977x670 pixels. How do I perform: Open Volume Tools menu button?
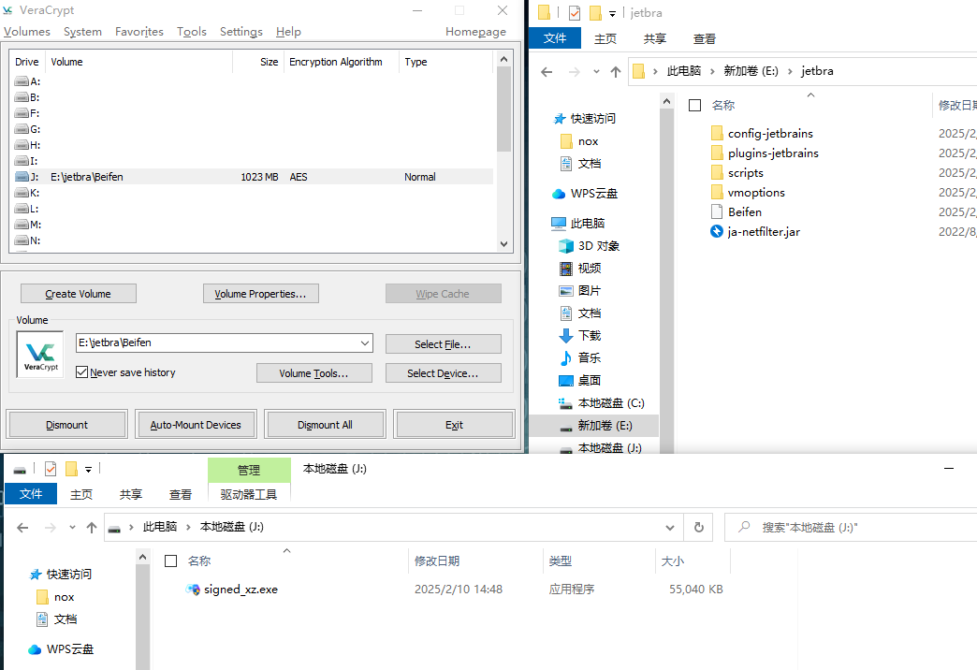point(314,372)
